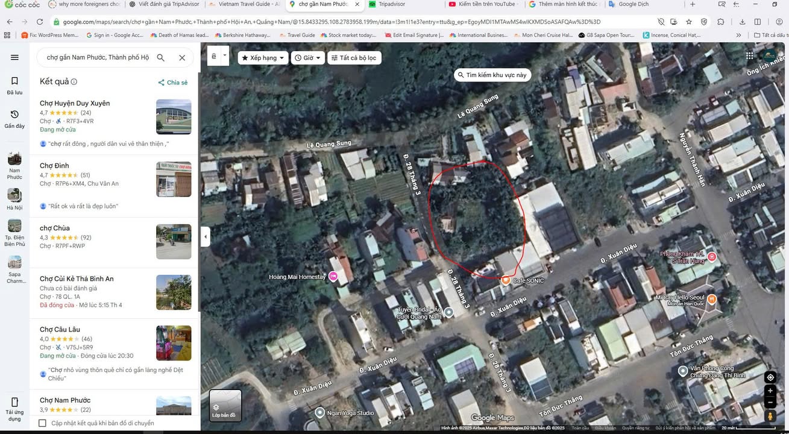Image resolution: width=789 pixels, height=434 pixels.
Task: Zoom in the map with plus button
Action: pos(770,391)
